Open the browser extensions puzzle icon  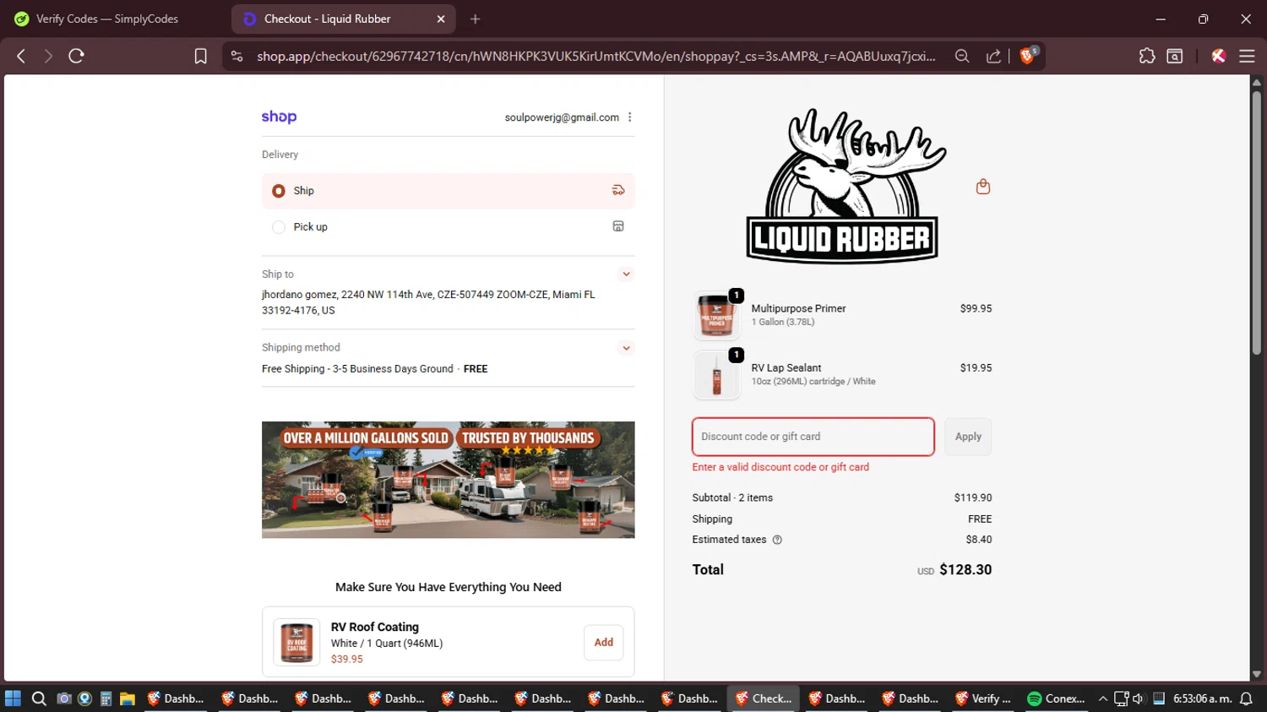point(1146,56)
